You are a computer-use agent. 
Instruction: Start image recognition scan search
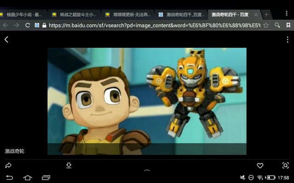click(285, 166)
